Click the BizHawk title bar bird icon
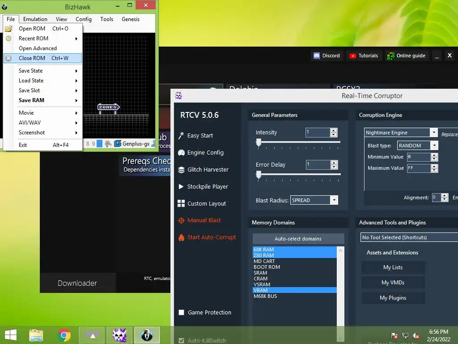 pyautogui.click(x=4, y=6)
